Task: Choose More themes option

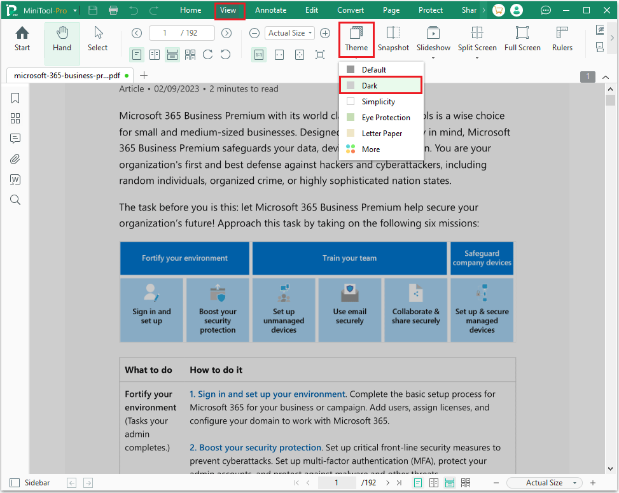Action: (x=380, y=149)
